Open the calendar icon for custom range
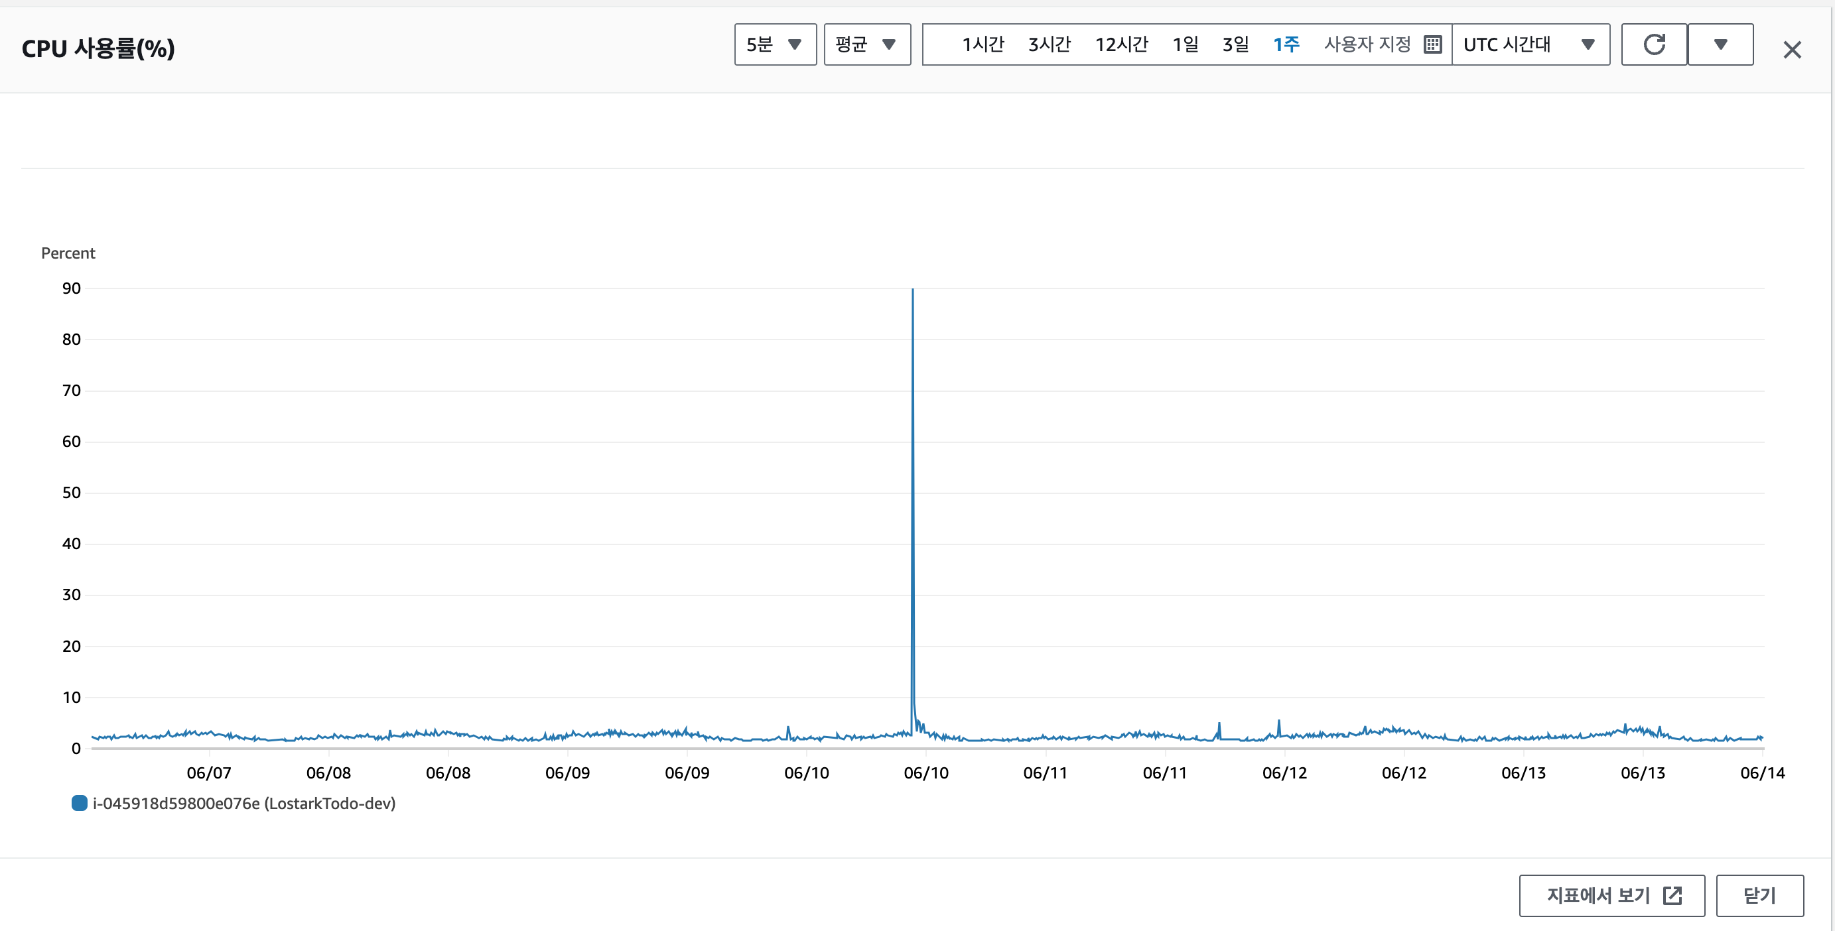Viewport: 1835px width, 931px height. 1432,44
